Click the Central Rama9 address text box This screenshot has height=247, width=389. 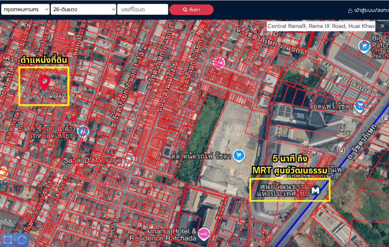click(x=321, y=26)
